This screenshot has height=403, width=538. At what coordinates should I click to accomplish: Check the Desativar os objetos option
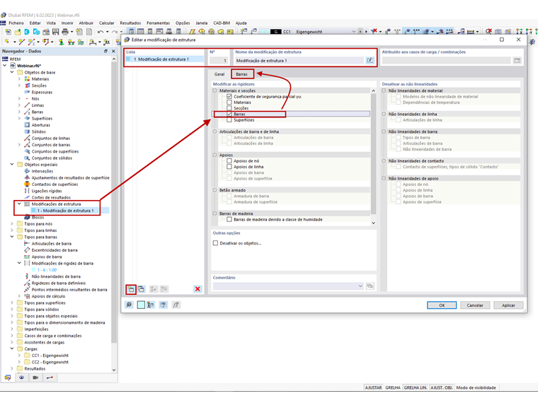tap(215, 243)
